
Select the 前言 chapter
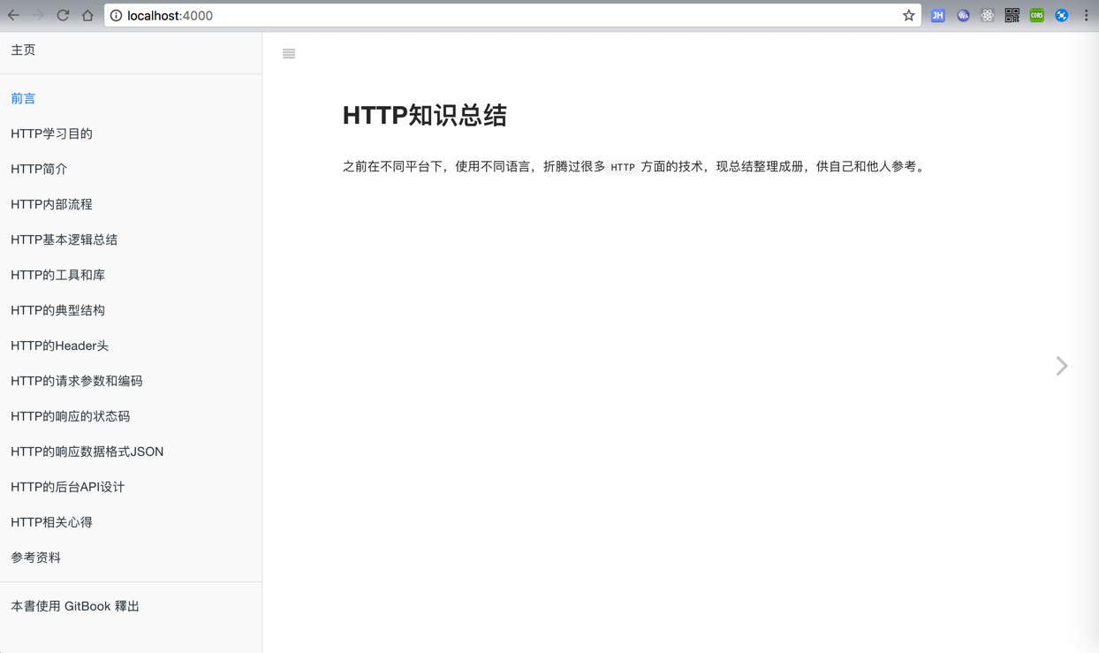pos(23,98)
